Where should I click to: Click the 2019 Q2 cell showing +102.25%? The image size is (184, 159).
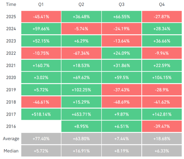tap(81, 90)
